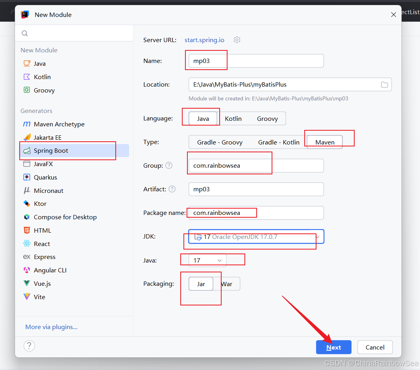The width and height of the screenshot is (420, 370).
Task: Click the Name field containing mp03
Action: tap(256, 61)
